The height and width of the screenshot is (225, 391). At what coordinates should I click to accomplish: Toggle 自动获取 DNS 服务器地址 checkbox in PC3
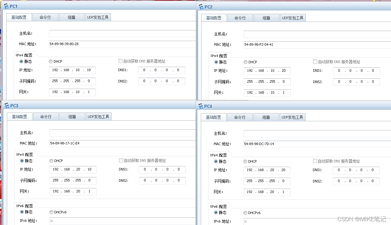click(x=121, y=160)
